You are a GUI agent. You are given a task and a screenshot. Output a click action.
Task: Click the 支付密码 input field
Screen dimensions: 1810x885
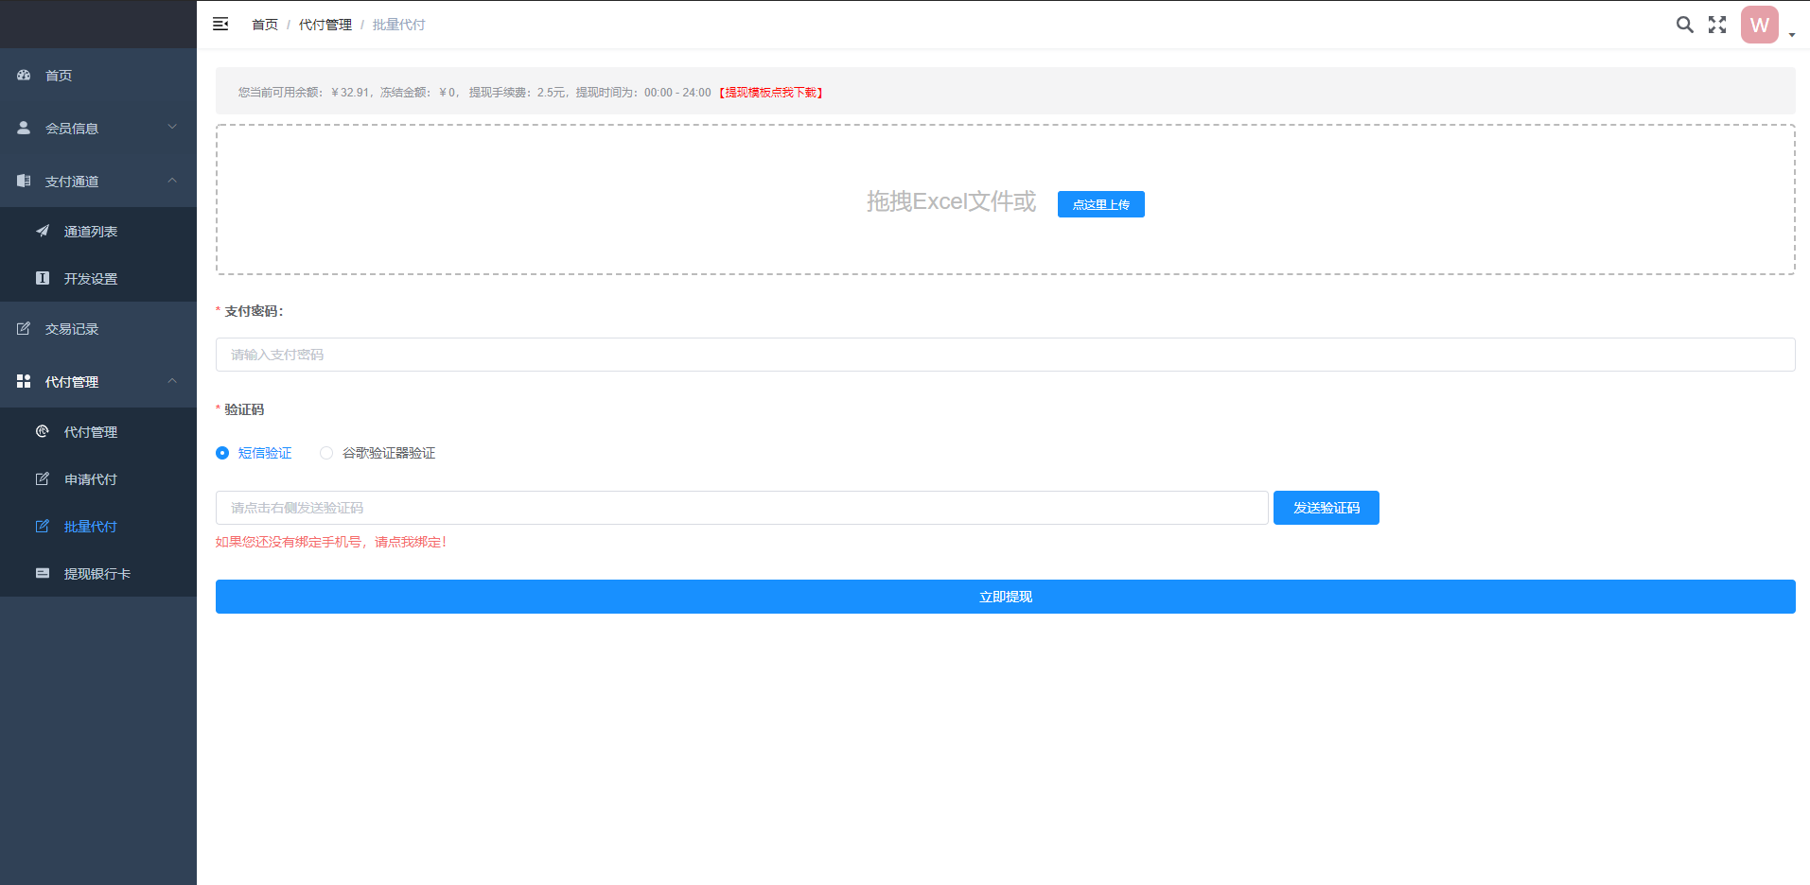pyautogui.click(x=1005, y=355)
